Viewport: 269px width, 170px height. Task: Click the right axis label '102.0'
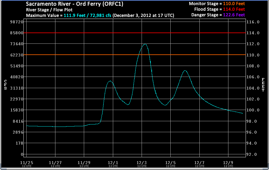point(253,99)
